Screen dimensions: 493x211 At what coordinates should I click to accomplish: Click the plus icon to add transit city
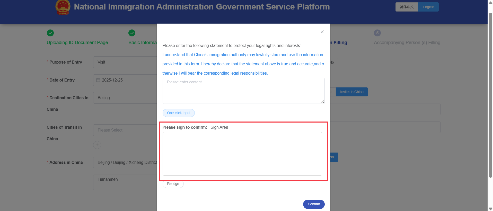(97, 145)
